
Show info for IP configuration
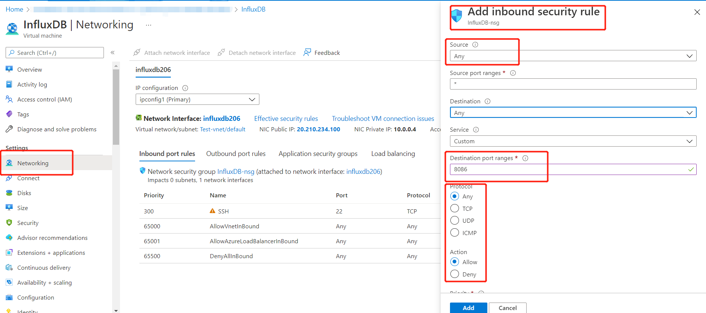tap(185, 88)
